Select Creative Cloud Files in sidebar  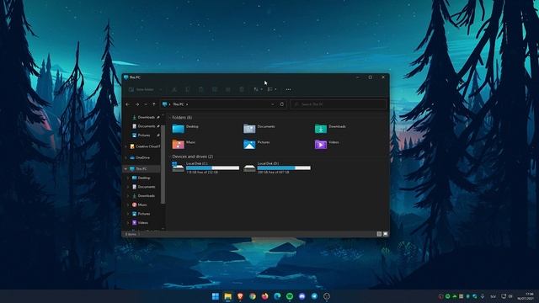144,146
